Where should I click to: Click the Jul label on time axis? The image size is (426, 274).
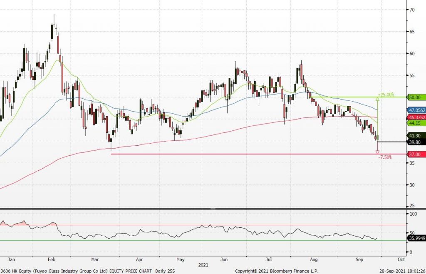tap(269, 259)
